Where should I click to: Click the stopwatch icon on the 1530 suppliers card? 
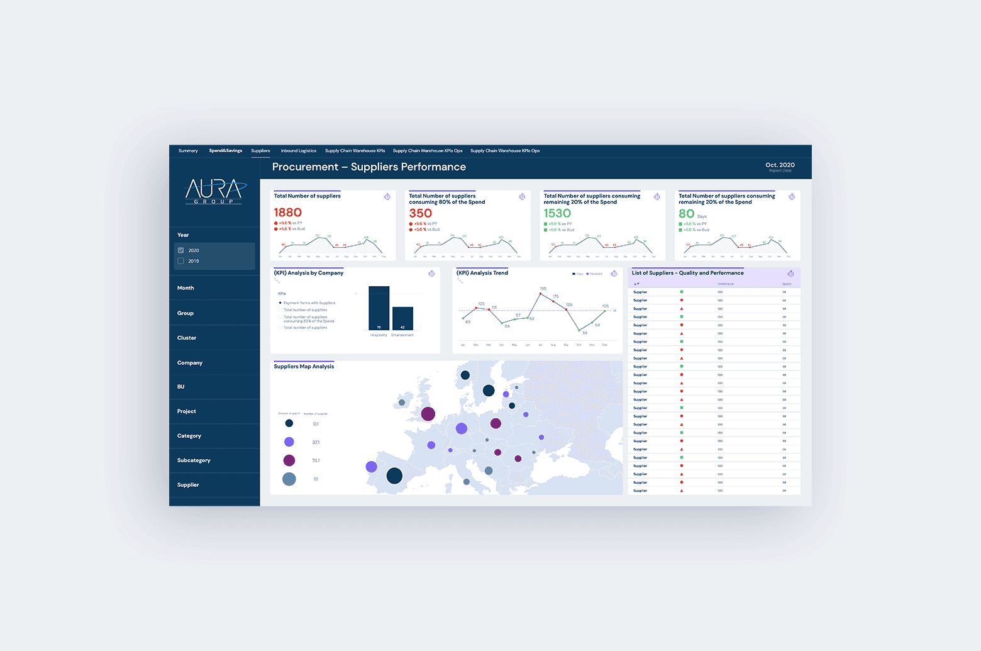657,197
